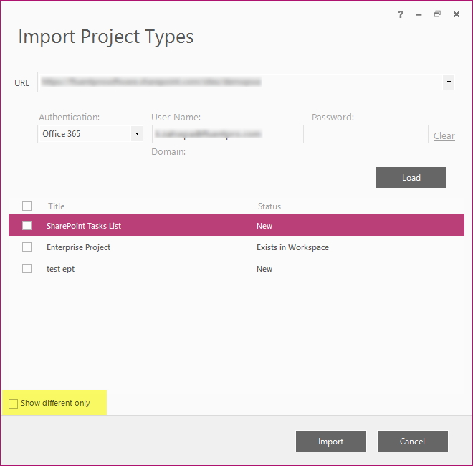Click the Import button
The image size is (473, 466).
(x=331, y=441)
